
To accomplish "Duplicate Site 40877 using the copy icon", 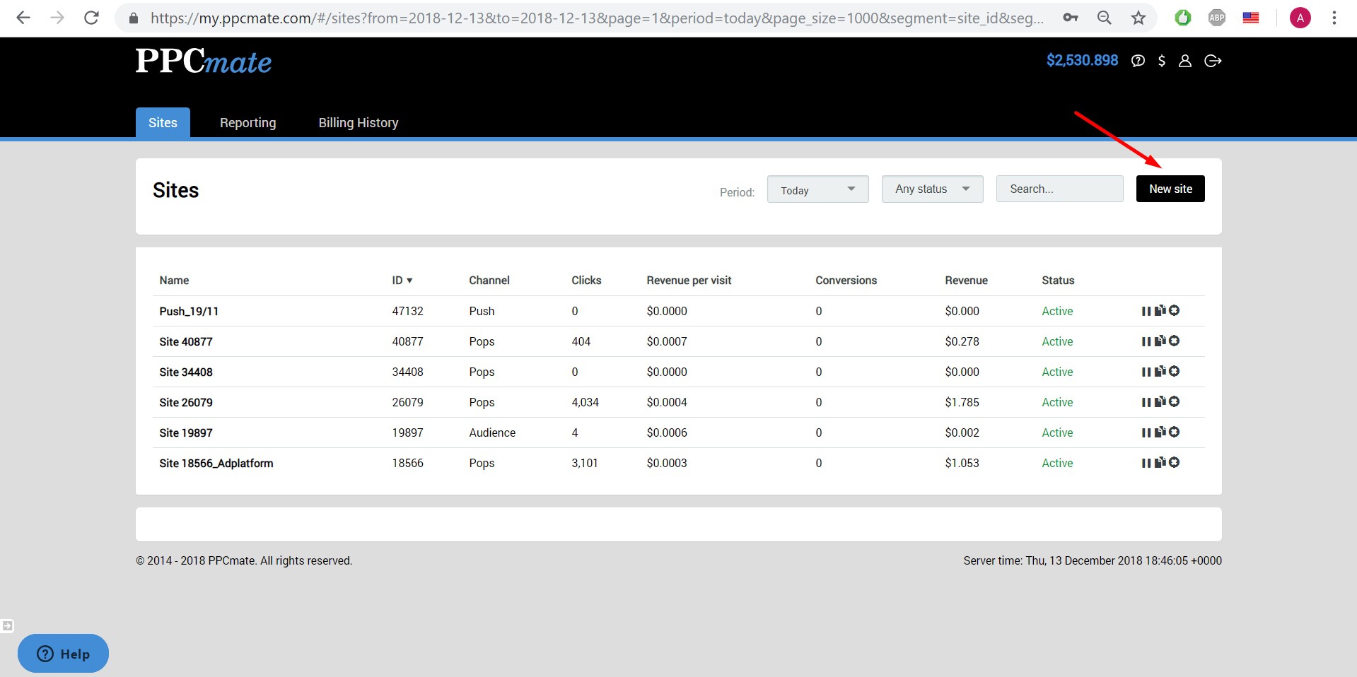I will click(1160, 341).
